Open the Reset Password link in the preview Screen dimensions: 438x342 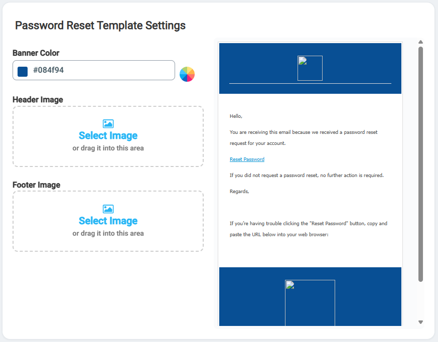(247, 159)
